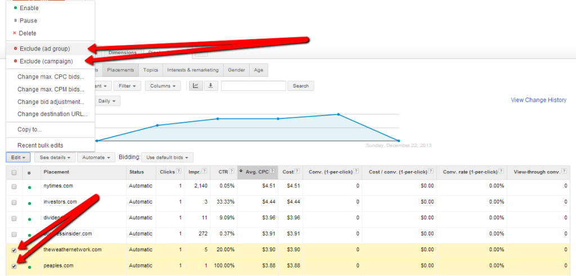Open Recent bulk edits menu item
The image size is (576, 276).
pos(50,145)
